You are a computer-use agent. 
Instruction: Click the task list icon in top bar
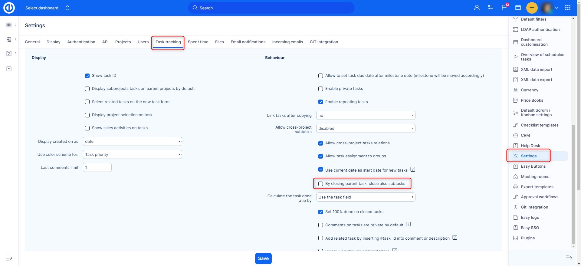(491, 8)
